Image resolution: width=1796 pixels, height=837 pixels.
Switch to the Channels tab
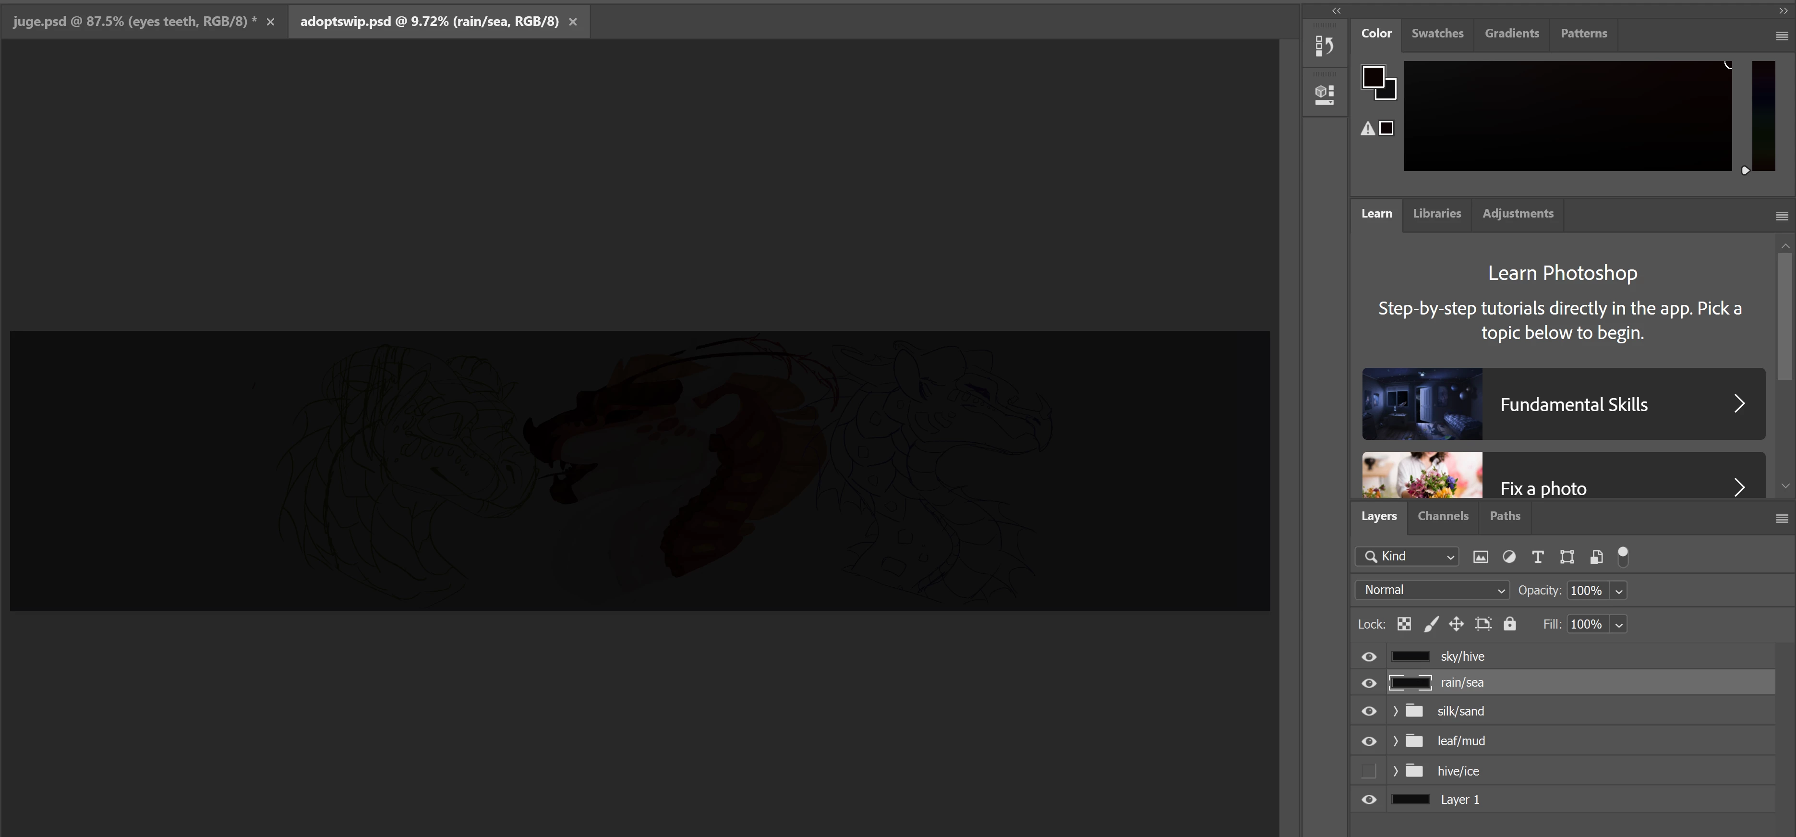pyautogui.click(x=1443, y=516)
